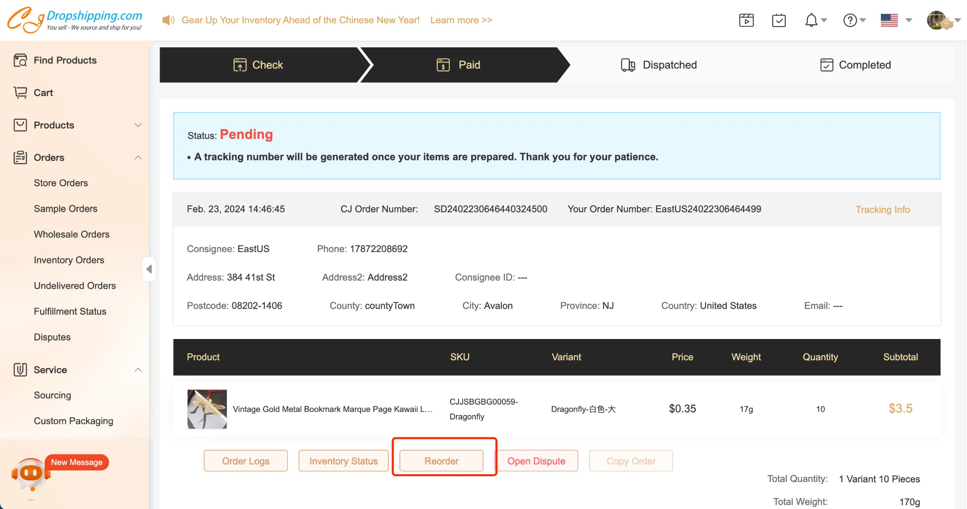Select the Dispatched order step
The image size is (967, 509).
point(659,65)
